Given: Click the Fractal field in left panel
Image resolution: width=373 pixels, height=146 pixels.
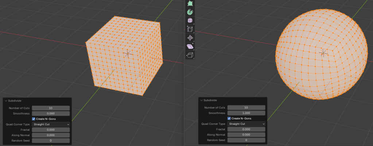Looking at the screenshot, I should tap(51, 130).
